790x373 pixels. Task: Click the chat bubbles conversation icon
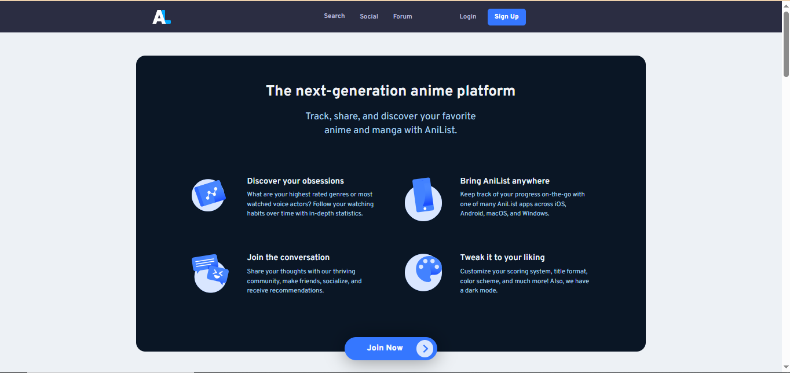click(210, 273)
